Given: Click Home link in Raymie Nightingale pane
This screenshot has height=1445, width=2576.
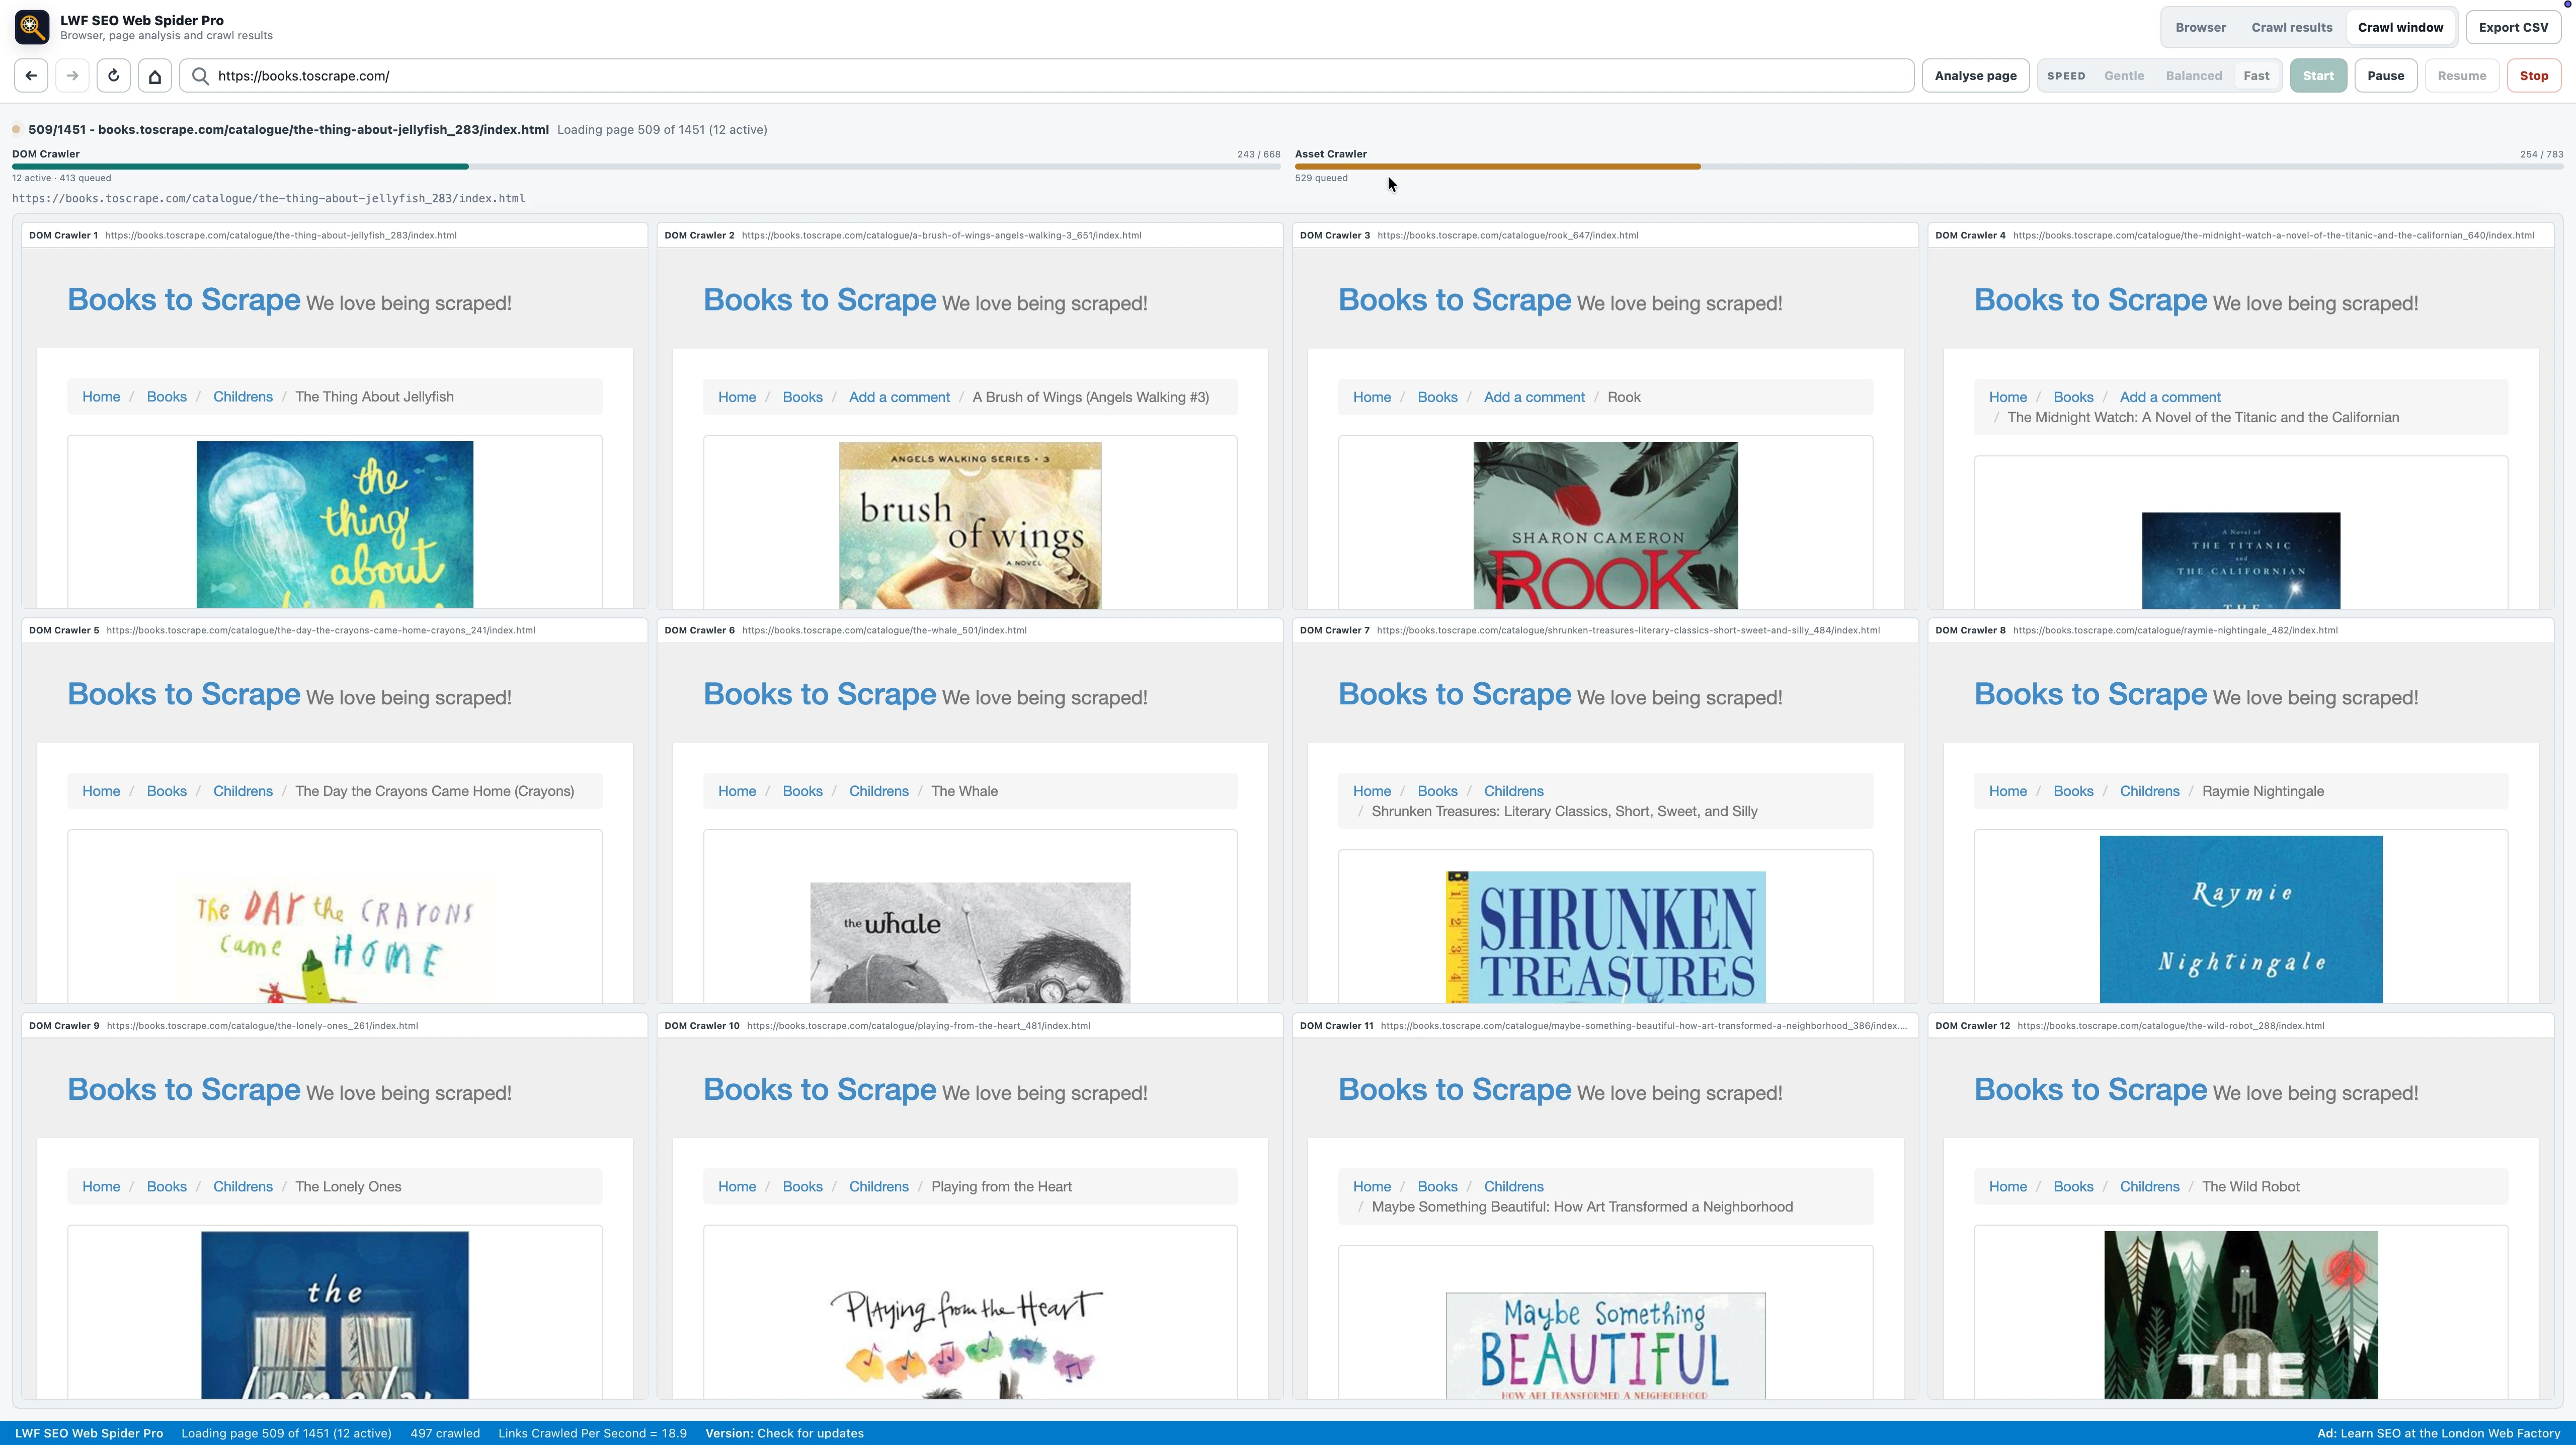Looking at the screenshot, I should [2007, 791].
